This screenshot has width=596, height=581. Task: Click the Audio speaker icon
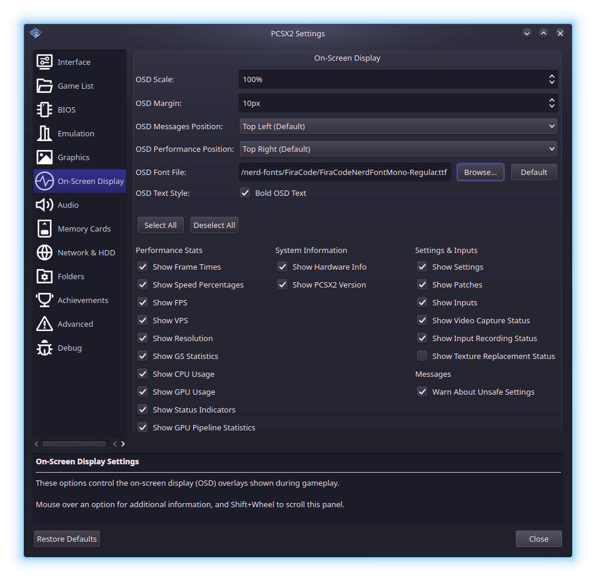coord(45,205)
